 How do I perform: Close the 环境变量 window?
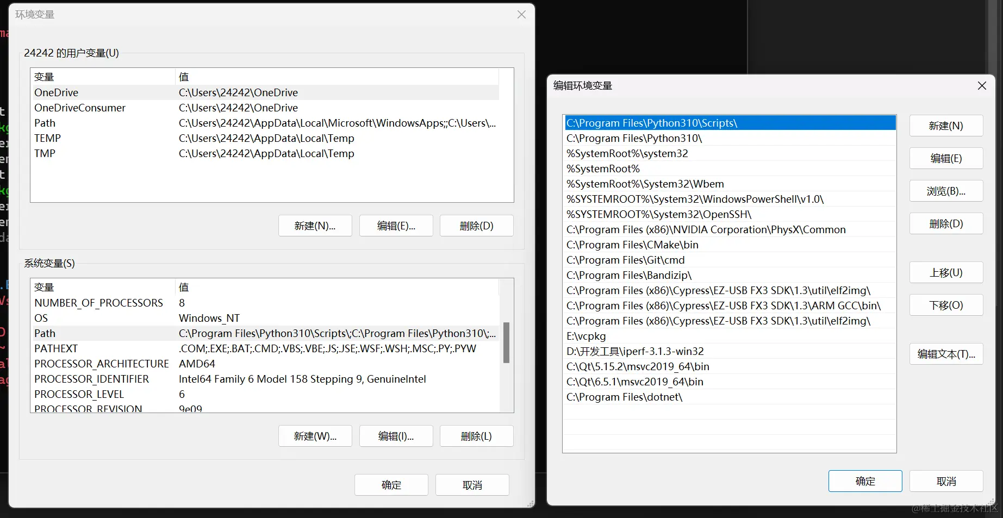click(x=521, y=15)
